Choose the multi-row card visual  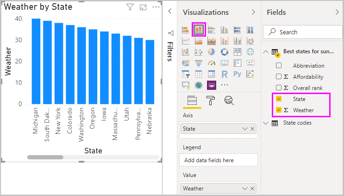[x=238, y=63]
